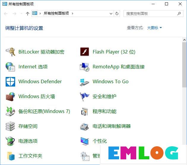Viewport: 187px width, 165px height.
Task: Minimize the control panel window
Action: coord(153,4)
